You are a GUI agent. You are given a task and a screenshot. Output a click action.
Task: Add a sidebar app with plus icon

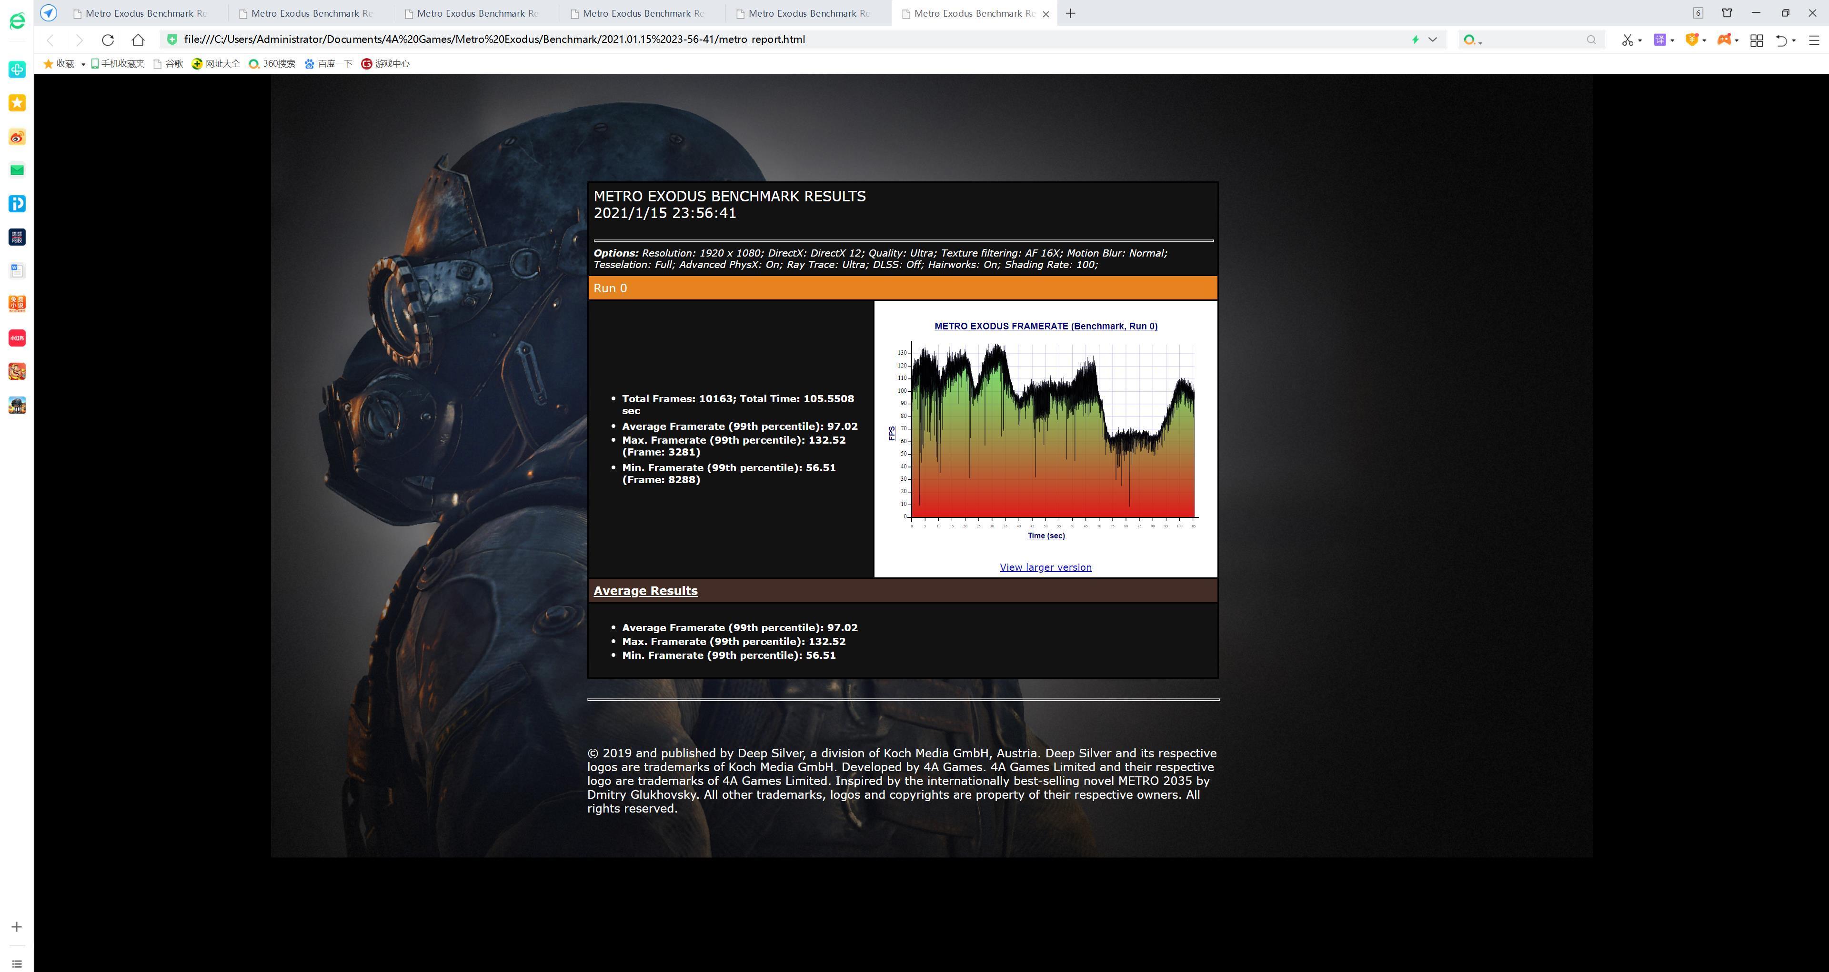click(17, 927)
